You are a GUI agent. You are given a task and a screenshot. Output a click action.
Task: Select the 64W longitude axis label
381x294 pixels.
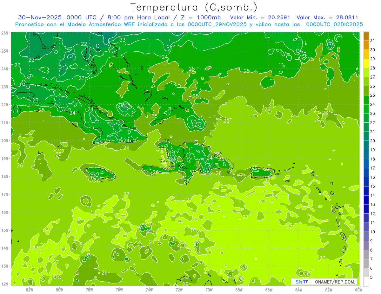(299, 290)
